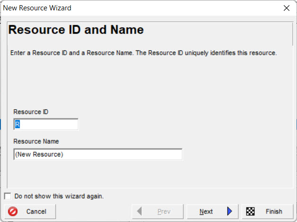
Task: Go to the Next wizard step
Action: coord(212,212)
